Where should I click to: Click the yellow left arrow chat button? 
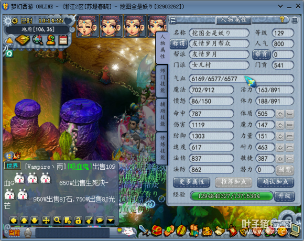click(14, 221)
